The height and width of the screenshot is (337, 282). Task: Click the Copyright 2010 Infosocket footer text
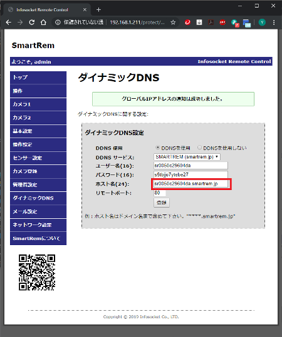141,317
